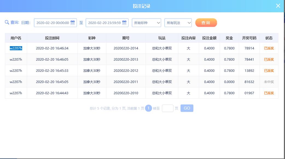Select page 1 pagination circle
The width and height of the screenshot is (285, 159).
(x=148, y=108)
